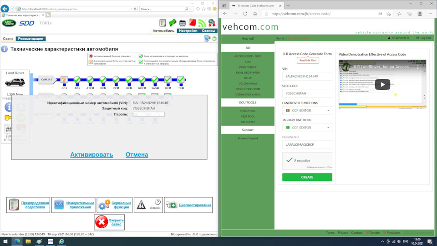437x246 pixels.
Task: Select the Рекомендации sub-tab
Action: coord(30,39)
